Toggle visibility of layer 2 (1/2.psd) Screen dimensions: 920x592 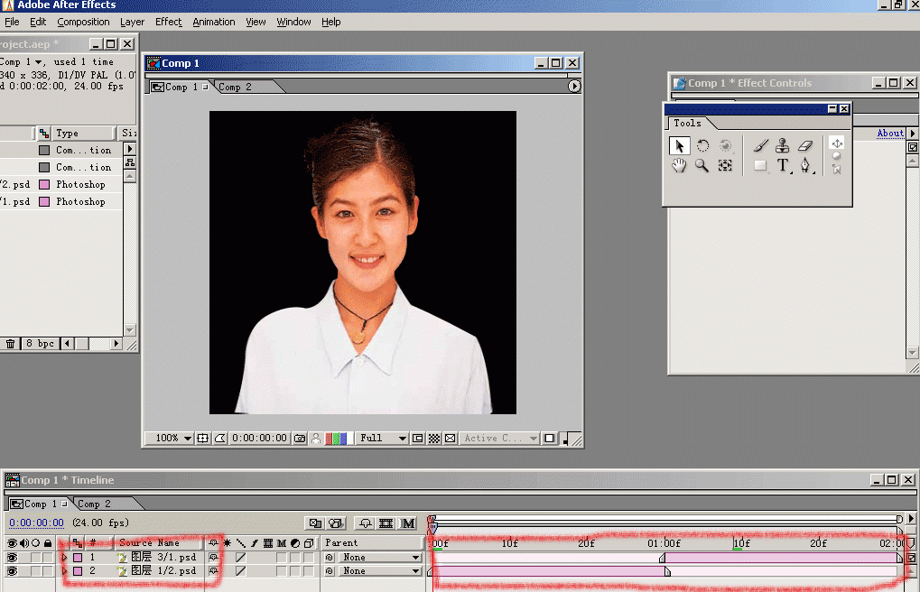pos(13,571)
